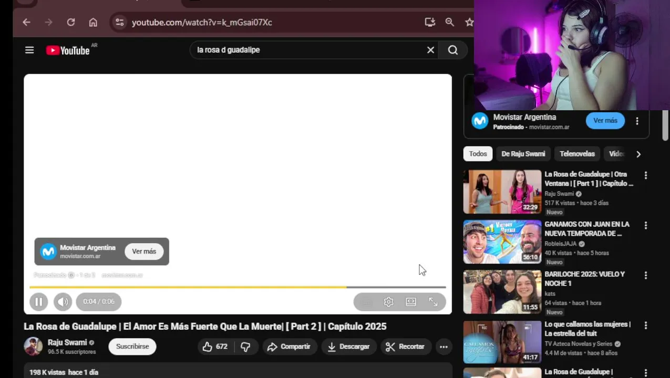Clip the video with Recortar
This screenshot has height=378, width=670.
406,346
